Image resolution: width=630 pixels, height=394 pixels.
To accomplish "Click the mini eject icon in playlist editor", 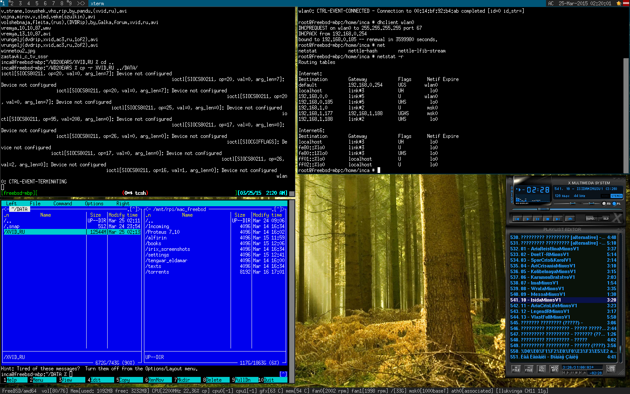I will click(x=585, y=373).
